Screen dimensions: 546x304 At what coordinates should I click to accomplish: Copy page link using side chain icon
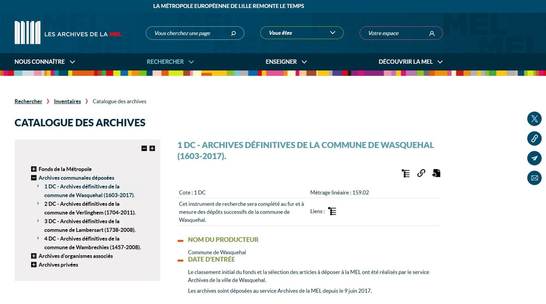pyautogui.click(x=534, y=138)
